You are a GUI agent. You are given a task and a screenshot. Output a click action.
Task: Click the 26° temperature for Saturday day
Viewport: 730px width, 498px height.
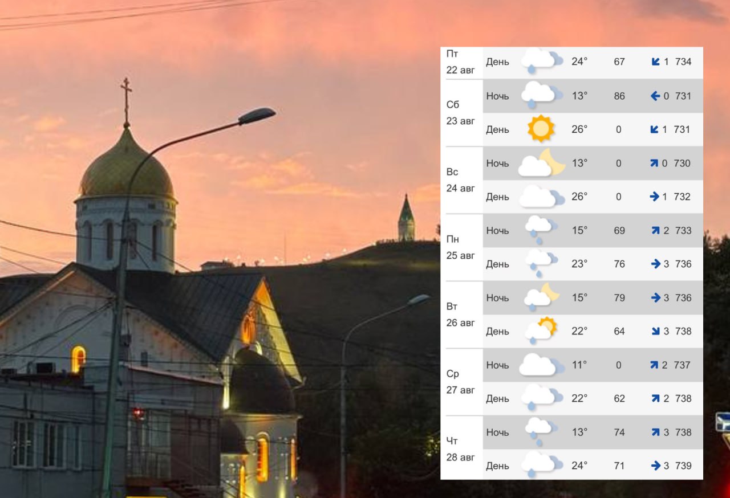coord(579,129)
